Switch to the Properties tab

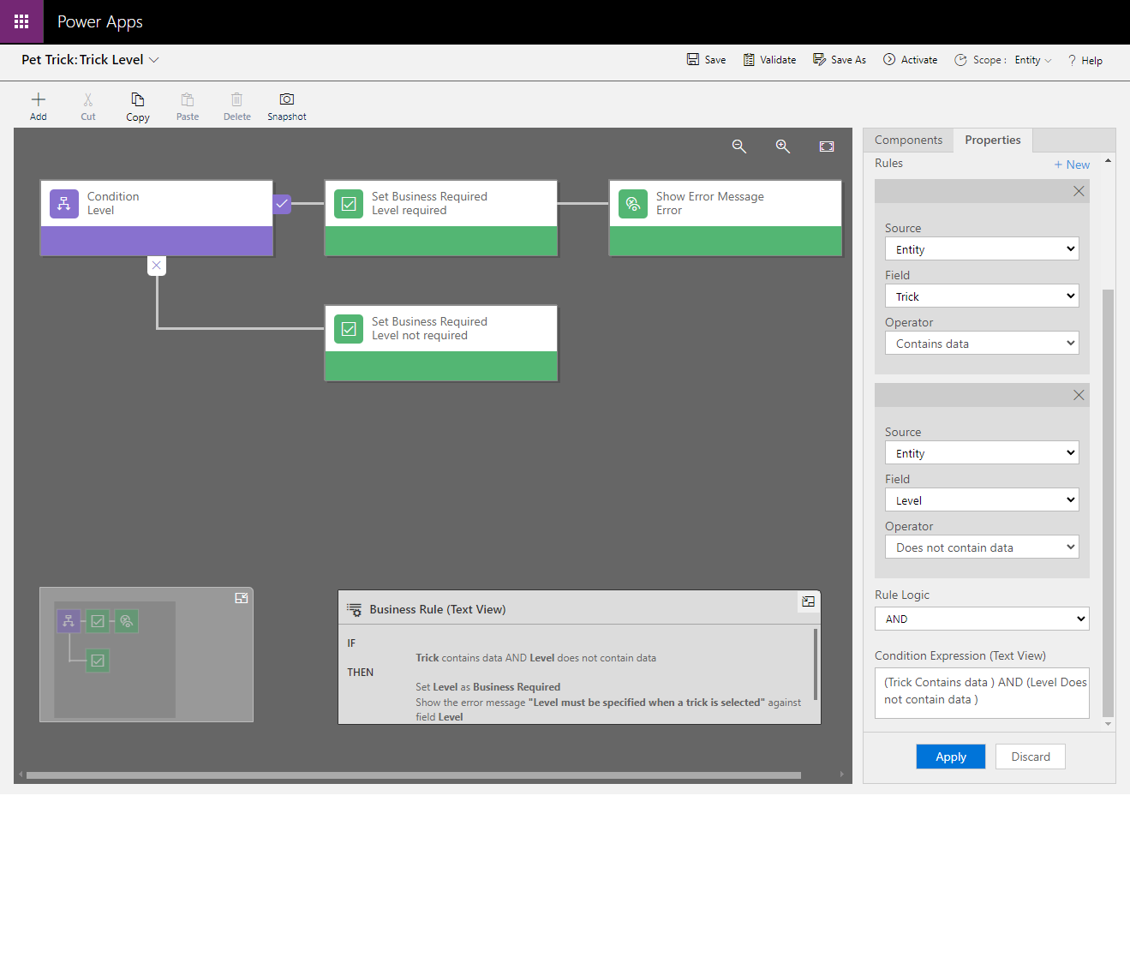tap(993, 140)
